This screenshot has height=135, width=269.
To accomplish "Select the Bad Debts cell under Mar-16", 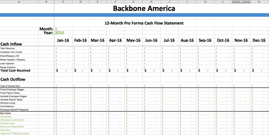I will tap(98, 113).
